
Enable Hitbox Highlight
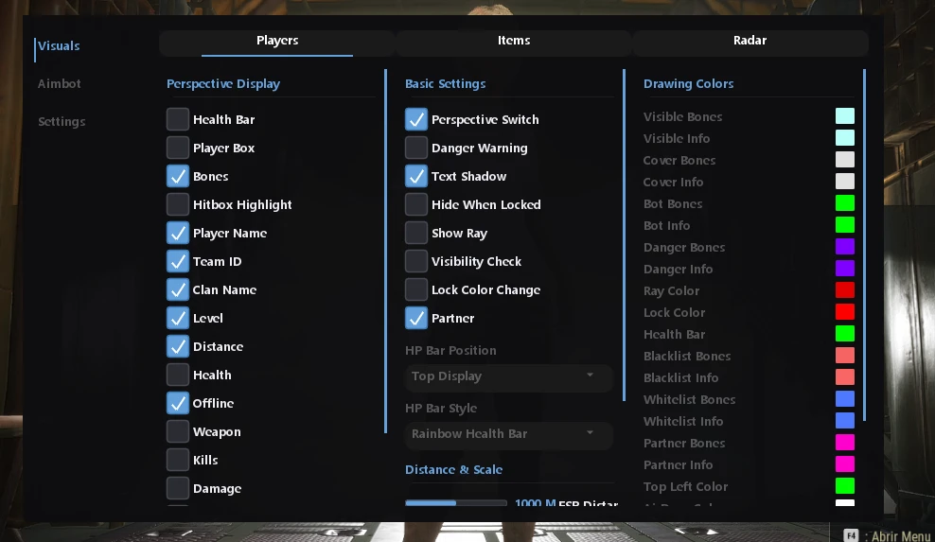point(178,204)
